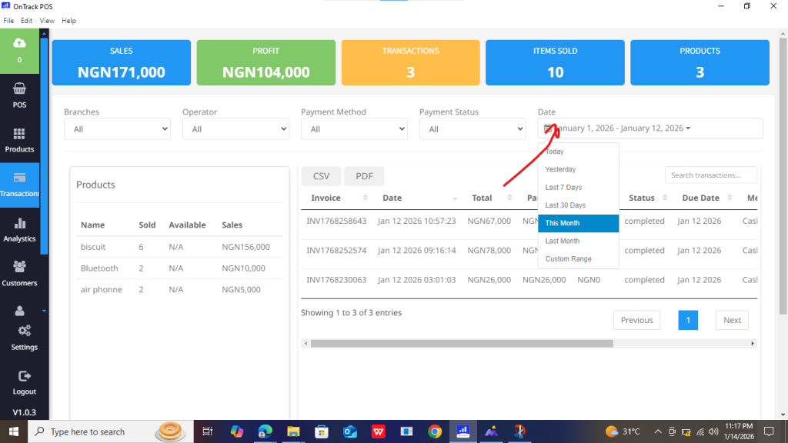
Task: Click the Logout icon
Action: click(24, 376)
